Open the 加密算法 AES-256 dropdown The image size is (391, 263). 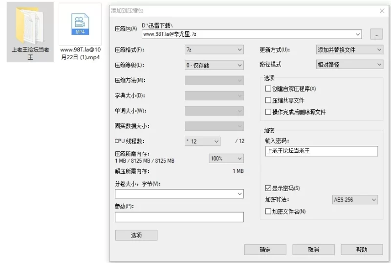[x=355, y=200]
